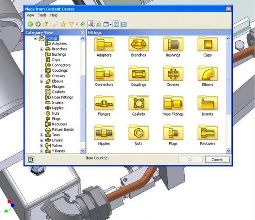This screenshot has height=220, width=255.
Task: Open the view options table icon
Action: coord(106,24)
